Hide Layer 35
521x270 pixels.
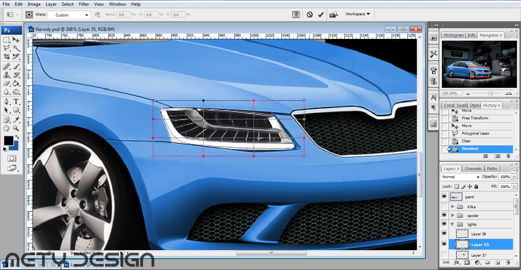tap(444, 244)
